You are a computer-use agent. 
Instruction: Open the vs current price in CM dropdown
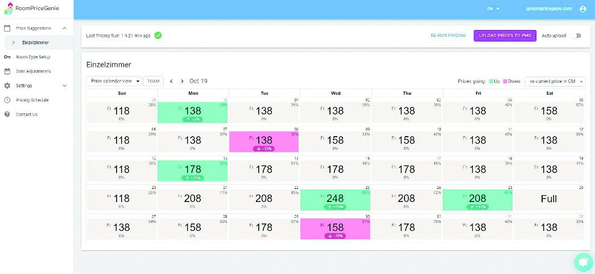[x=555, y=81]
